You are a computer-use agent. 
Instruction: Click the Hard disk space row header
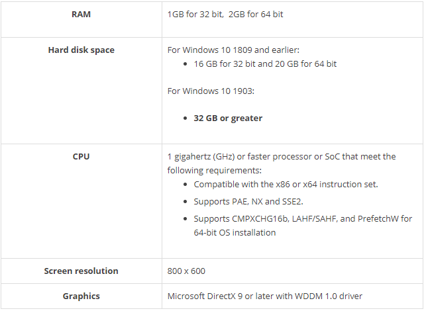coord(81,50)
